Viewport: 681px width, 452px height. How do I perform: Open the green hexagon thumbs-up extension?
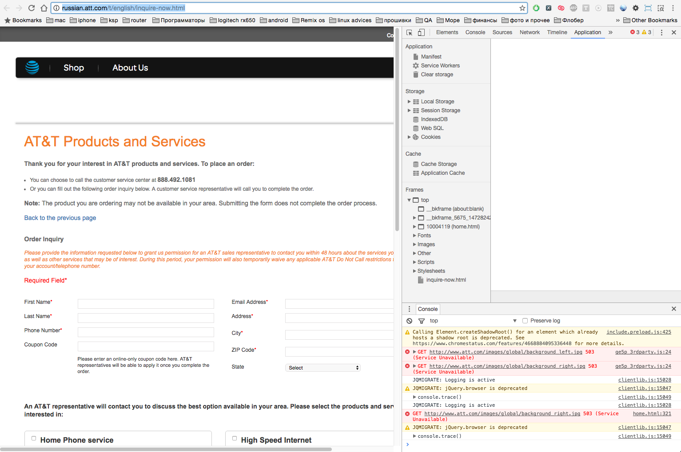[536, 8]
